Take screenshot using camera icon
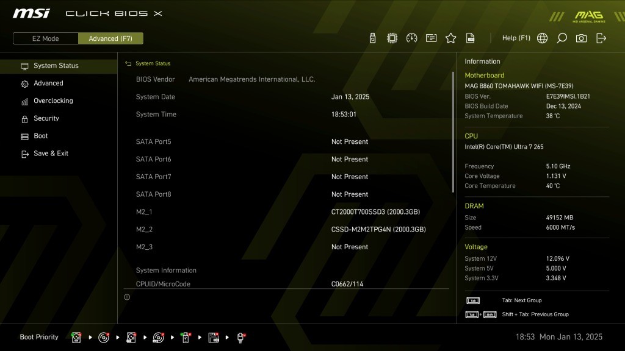The width and height of the screenshot is (625, 351). tap(581, 38)
